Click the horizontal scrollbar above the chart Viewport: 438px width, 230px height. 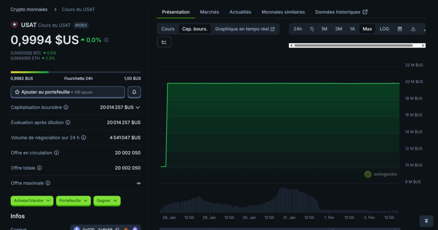[x=353, y=45]
